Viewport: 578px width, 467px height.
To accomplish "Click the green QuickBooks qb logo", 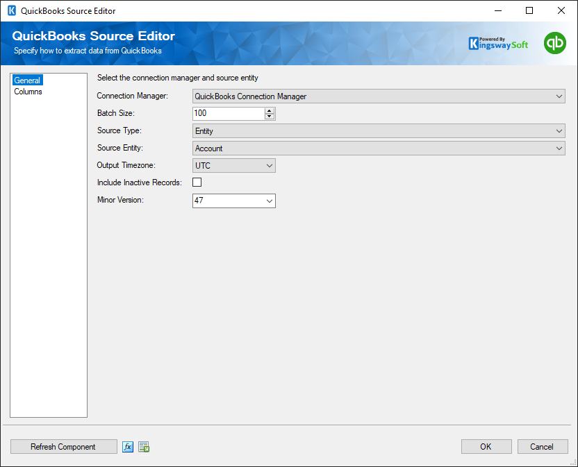I will [x=555, y=43].
